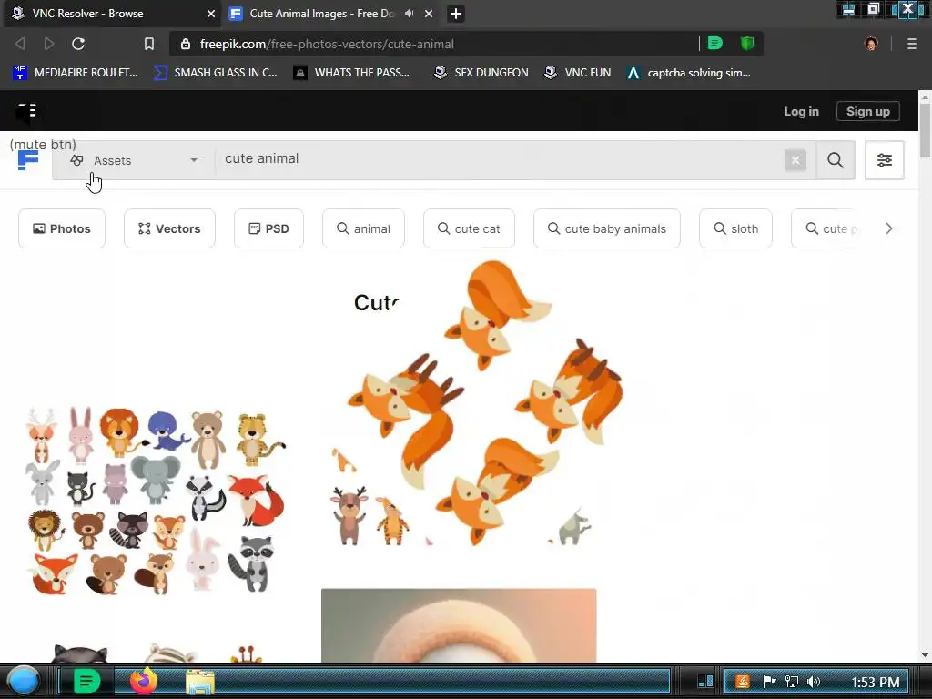Click the page vertical scrollbar thumb
Viewport: 932px width, 699px height.
pos(925,129)
